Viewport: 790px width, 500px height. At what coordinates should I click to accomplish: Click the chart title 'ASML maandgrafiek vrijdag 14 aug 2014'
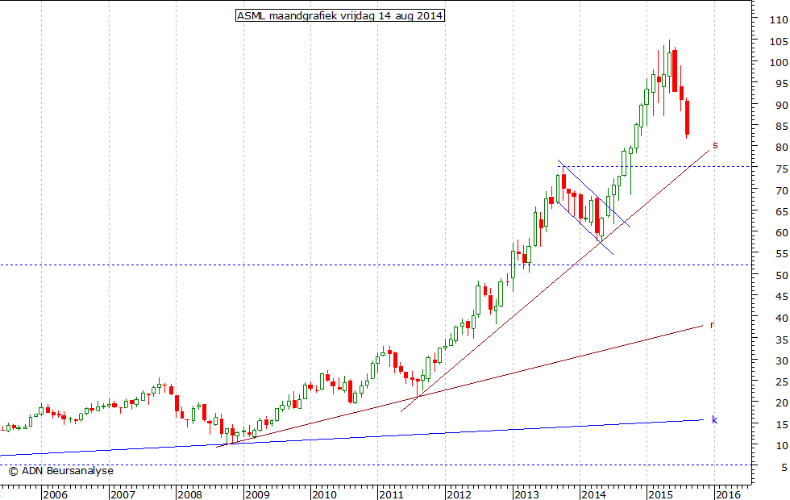coord(340,15)
